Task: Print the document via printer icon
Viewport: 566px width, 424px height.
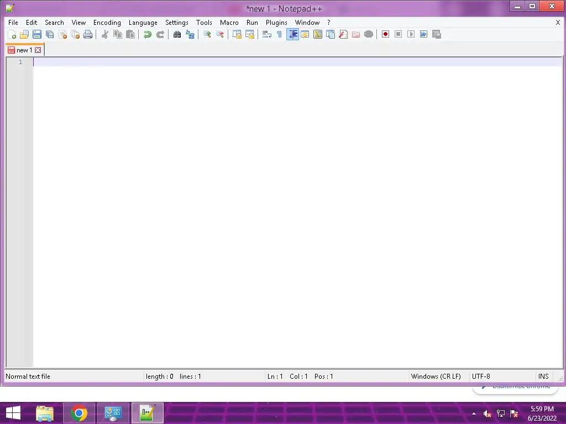Action: coord(88,34)
